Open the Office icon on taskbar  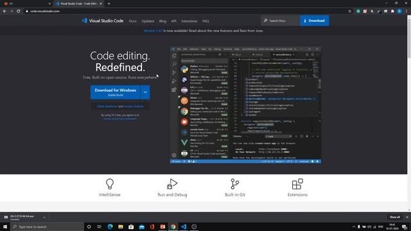pos(152,227)
